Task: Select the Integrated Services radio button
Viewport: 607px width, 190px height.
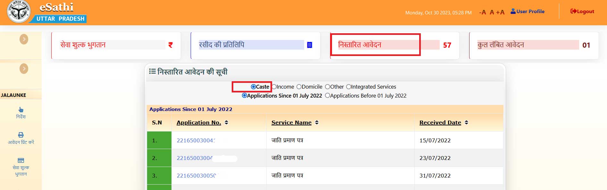Action: pos(349,87)
